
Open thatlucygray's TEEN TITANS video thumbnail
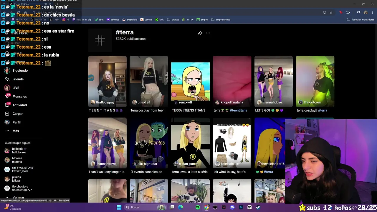(107, 81)
